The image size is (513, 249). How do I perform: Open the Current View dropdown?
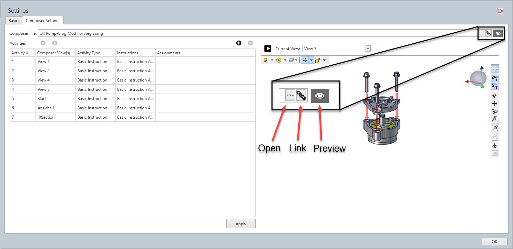(x=368, y=49)
